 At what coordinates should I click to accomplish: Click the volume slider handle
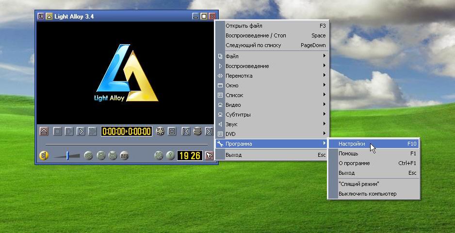tap(67, 155)
